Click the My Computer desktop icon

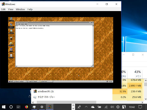[x=11, y=19]
